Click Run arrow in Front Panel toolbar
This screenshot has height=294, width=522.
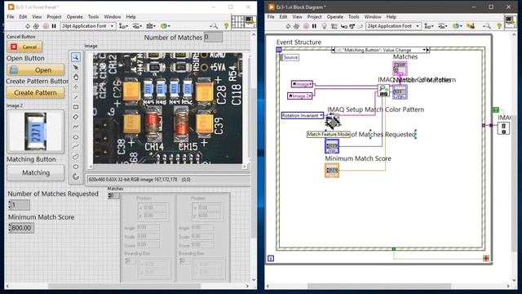28,26
